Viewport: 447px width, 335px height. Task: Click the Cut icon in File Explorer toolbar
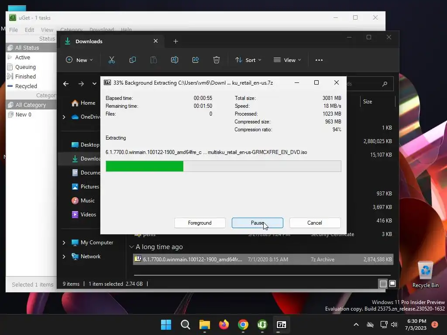click(111, 60)
